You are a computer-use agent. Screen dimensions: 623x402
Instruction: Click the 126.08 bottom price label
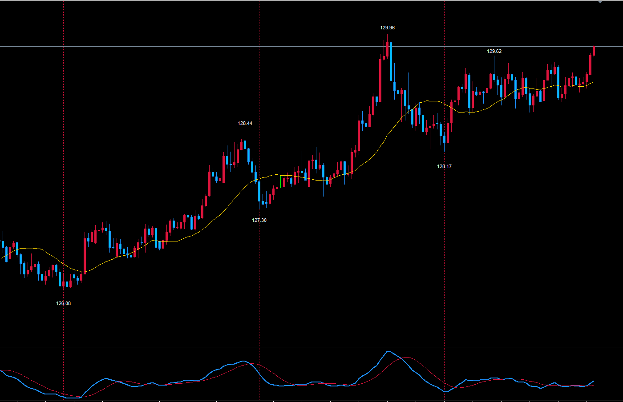pos(63,303)
